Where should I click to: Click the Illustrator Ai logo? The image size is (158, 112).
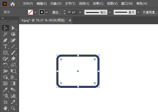point(5,4)
